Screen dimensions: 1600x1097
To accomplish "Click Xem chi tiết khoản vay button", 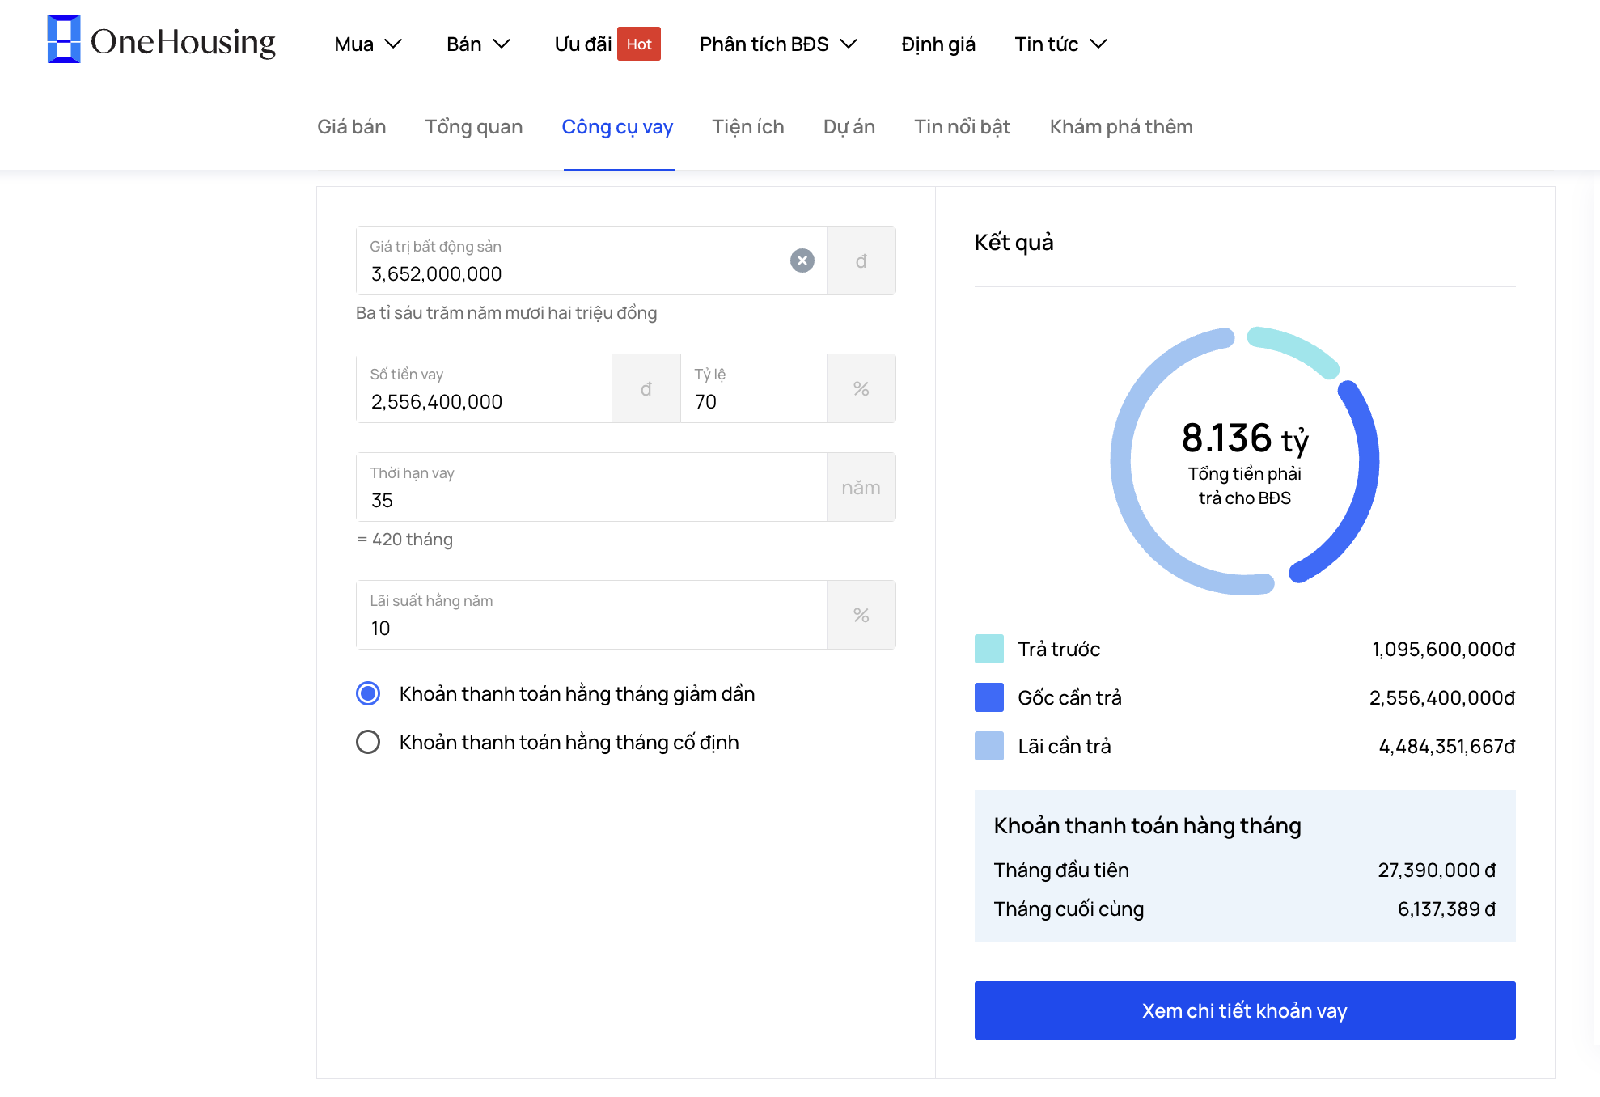I will point(1245,1010).
